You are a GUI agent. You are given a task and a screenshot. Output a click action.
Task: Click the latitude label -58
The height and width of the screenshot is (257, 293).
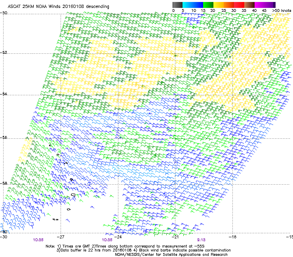pyautogui.click(x=4, y=183)
